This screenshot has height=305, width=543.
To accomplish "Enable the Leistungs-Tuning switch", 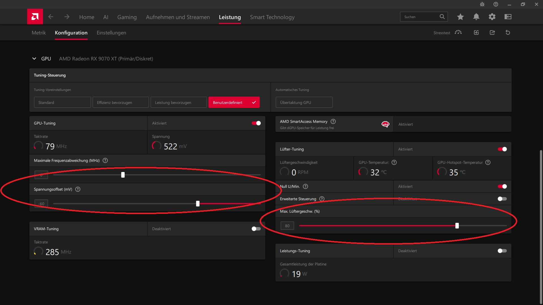I will (502, 251).
